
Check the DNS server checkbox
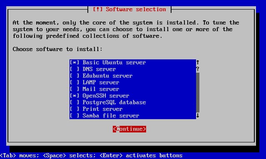pos(74,69)
